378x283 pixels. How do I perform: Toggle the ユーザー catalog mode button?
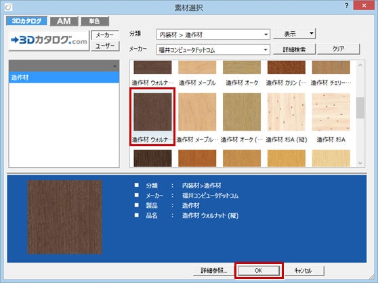[x=105, y=46]
